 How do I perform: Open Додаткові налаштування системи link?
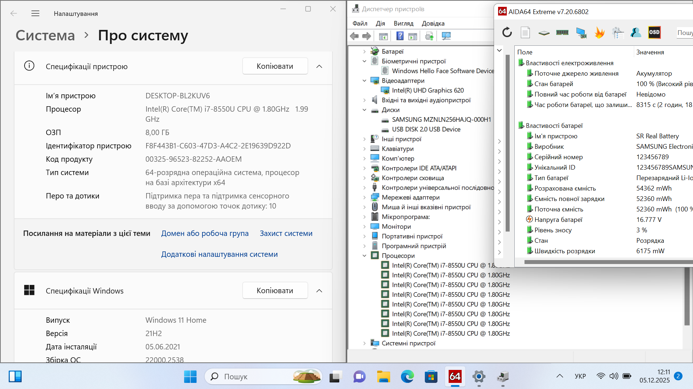click(x=219, y=254)
